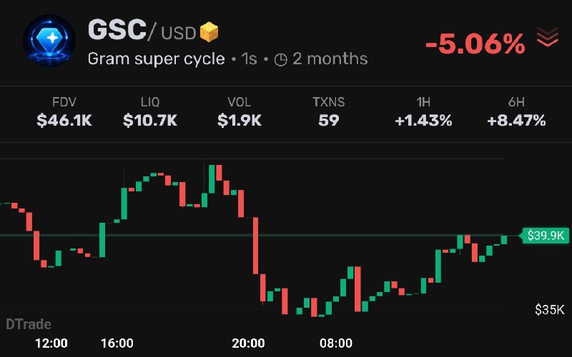Select the LIQ $10.7K stat
Image resolution: width=572 pixels, height=357 pixels.
[150, 112]
